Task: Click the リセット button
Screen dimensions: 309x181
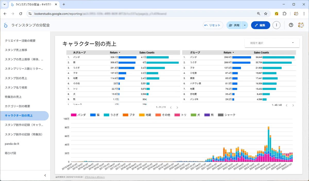Action: click(213, 25)
